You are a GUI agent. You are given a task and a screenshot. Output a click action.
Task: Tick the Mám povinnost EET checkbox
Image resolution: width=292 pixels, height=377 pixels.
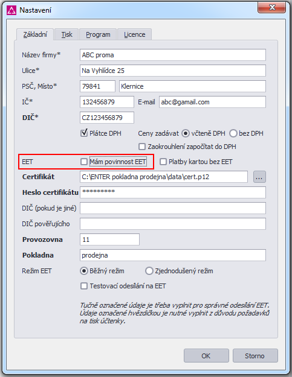click(x=84, y=162)
